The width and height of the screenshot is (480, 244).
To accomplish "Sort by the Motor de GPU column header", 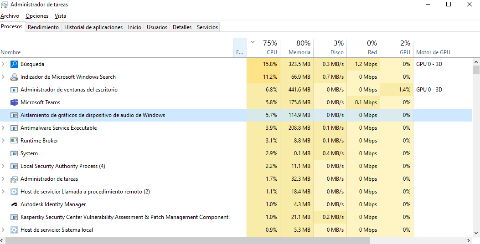I will click(x=433, y=52).
